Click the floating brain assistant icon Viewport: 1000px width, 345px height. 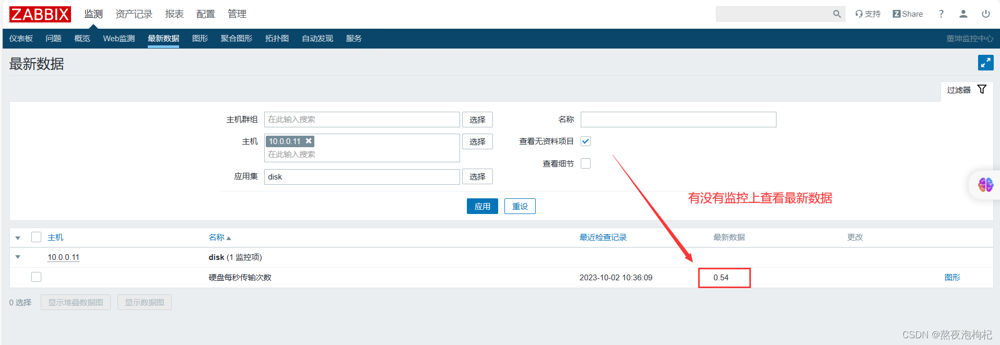pos(985,184)
